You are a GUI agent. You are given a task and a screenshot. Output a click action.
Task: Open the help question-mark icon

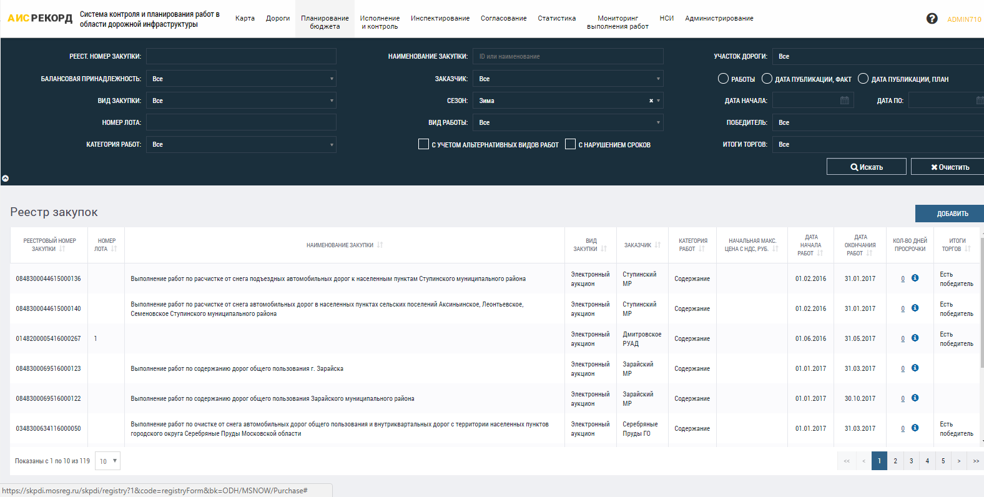coord(932,19)
